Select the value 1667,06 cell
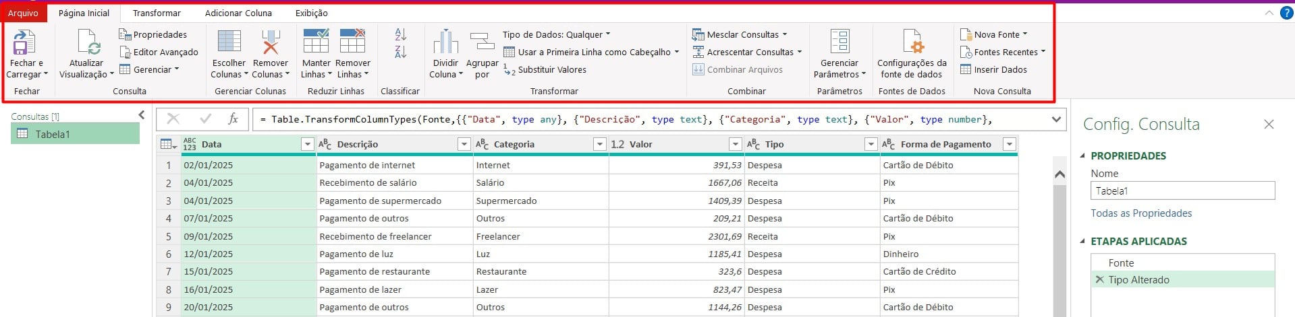Viewport: 1295px width, 317px height. tap(676, 182)
